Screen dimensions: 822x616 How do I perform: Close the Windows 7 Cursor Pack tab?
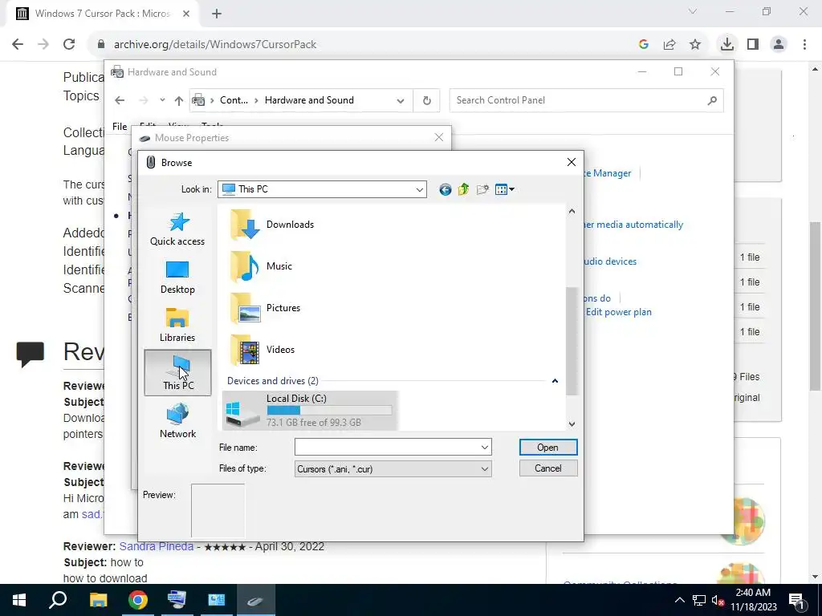(x=186, y=14)
